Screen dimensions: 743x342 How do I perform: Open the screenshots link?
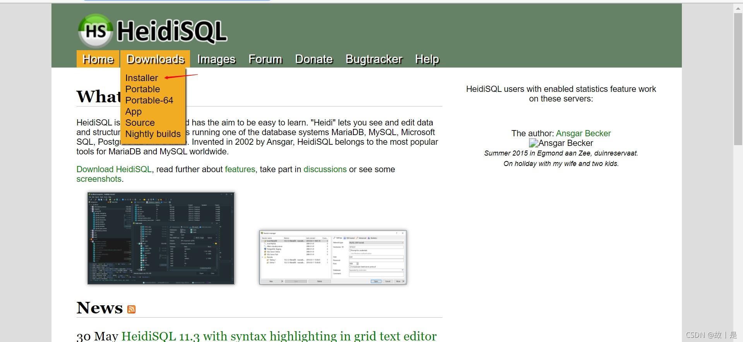pyautogui.click(x=99, y=179)
